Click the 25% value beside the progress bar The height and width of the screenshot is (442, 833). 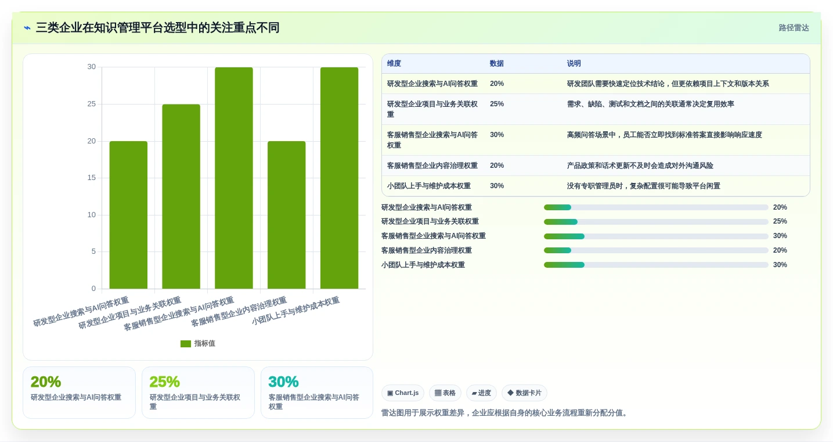point(780,222)
